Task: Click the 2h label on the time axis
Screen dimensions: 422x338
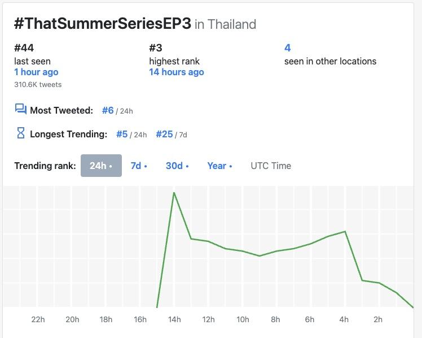Action: tap(379, 319)
